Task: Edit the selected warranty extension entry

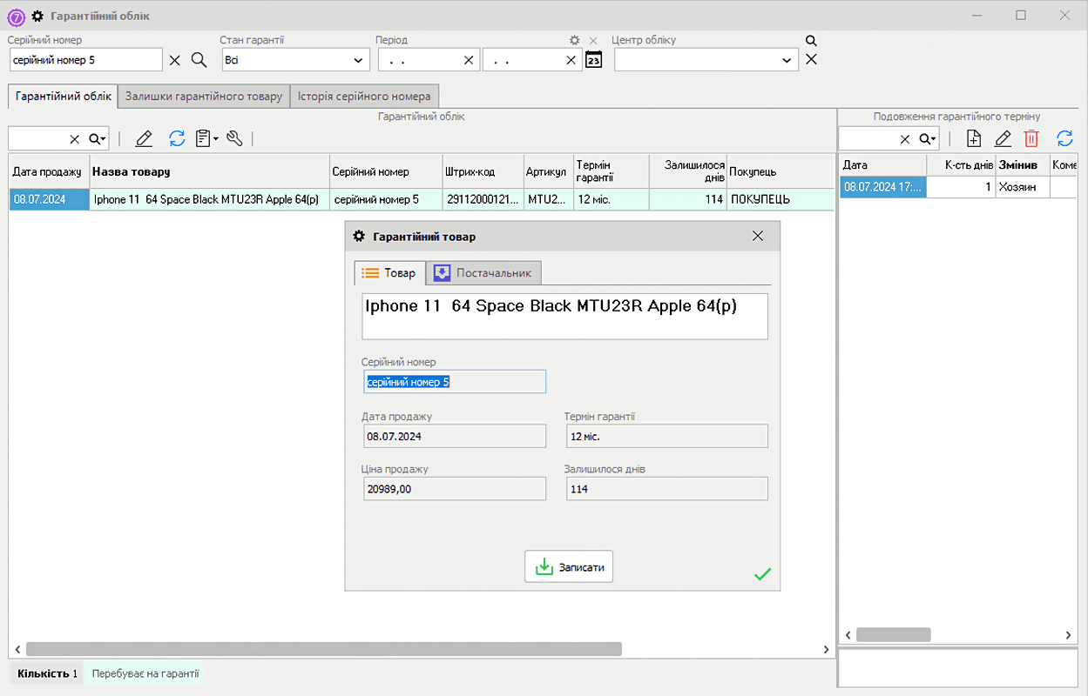Action: pos(1003,138)
